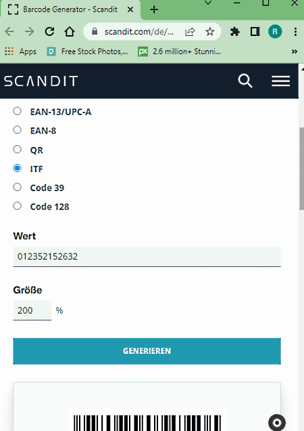This screenshot has height=431, width=304.
Task: Open a new browser tab
Action: [154, 9]
